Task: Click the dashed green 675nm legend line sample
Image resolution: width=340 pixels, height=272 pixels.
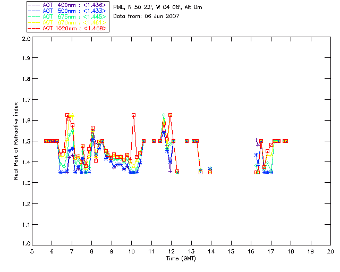Action: (x=34, y=16)
